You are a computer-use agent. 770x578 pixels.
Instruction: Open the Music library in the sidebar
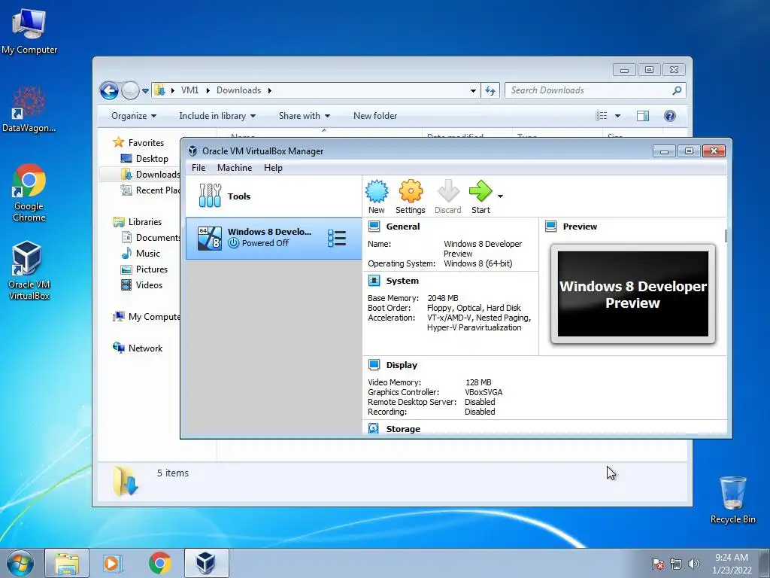pyautogui.click(x=148, y=254)
